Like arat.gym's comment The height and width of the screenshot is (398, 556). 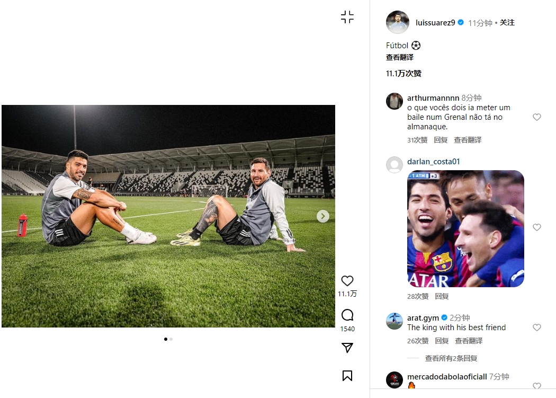pyautogui.click(x=537, y=328)
